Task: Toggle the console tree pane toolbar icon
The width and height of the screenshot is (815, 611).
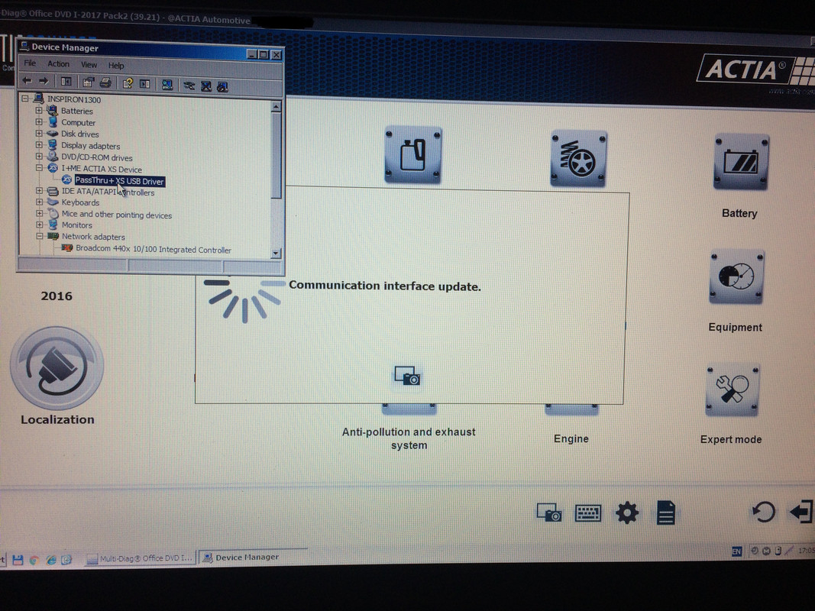Action: pyautogui.click(x=66, y=82)
